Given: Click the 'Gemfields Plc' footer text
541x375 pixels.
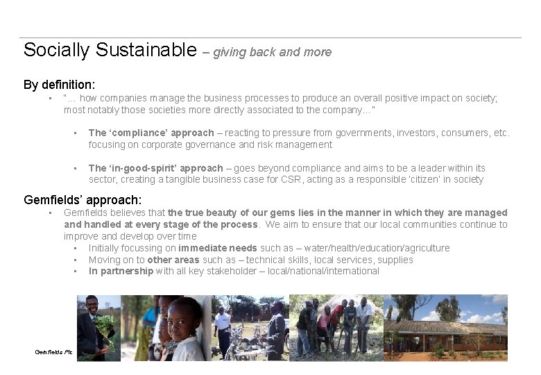Looking at the screenshot, I should pyautogui.click(x=53, y=352).
